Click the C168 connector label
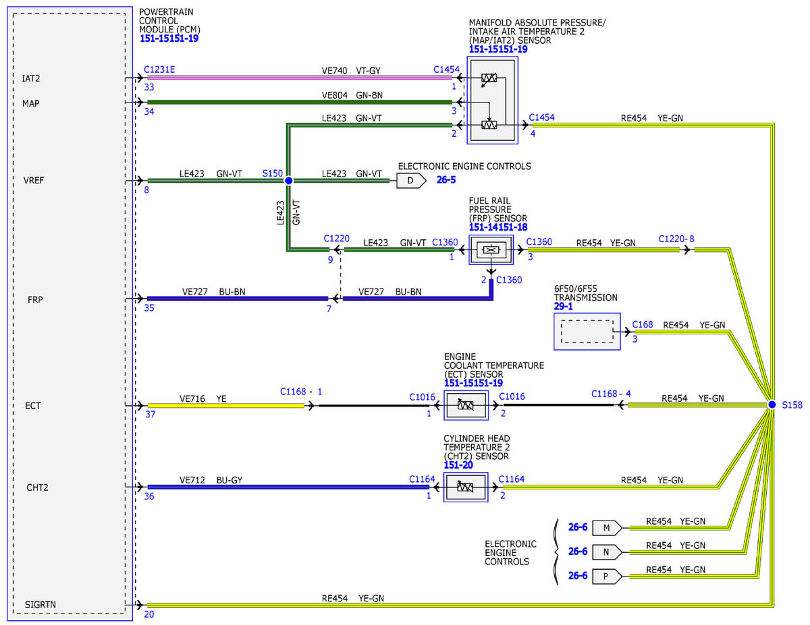The width and height of the screenshot is (810, 625). click(x=643, y=325)
